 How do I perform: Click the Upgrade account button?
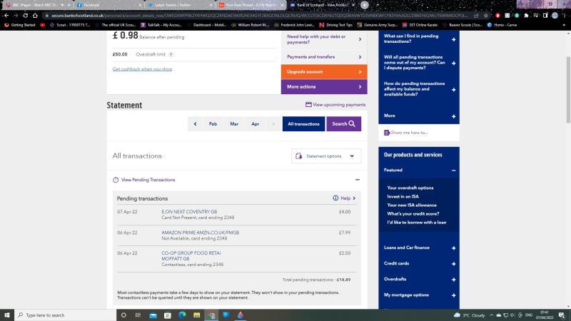pos(324,72)
